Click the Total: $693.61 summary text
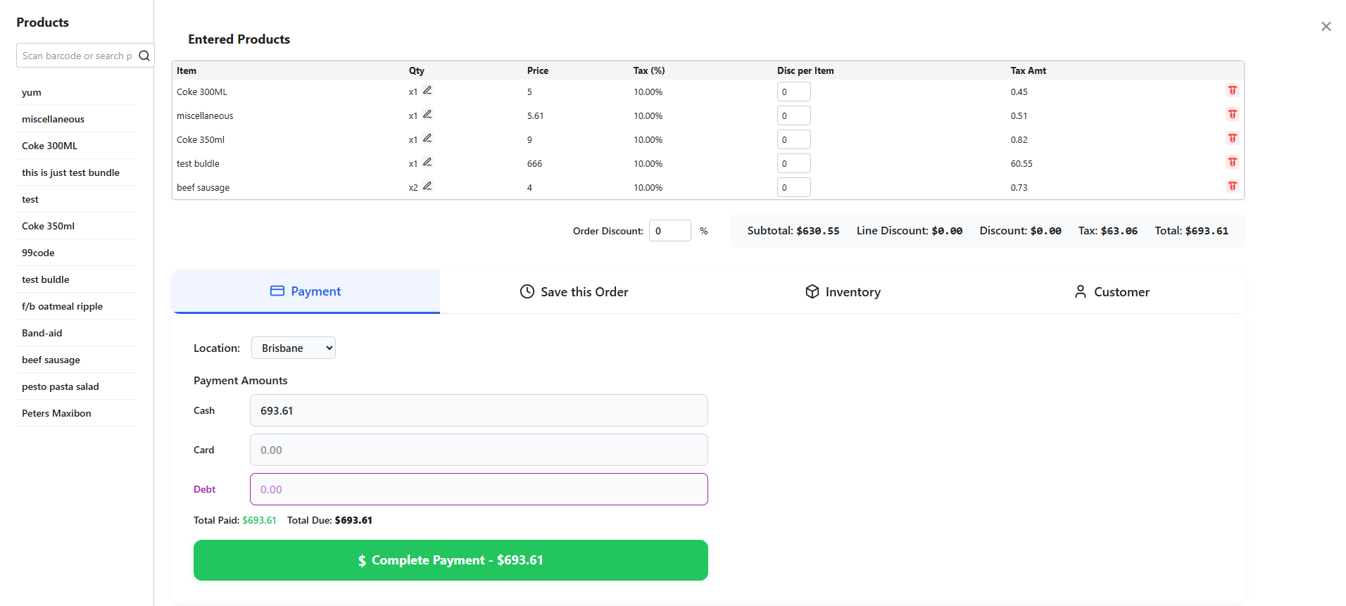 (1191, 231)
